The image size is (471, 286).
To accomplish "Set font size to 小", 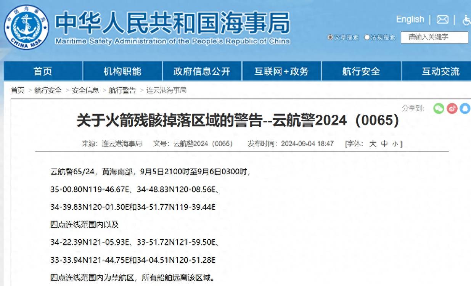I will tap(395, 144).
